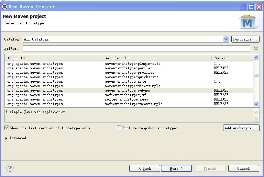The height and width of the screenshot is (177, 264).
Task: Expand the Advanced section
Action: (x=6, y=138)
